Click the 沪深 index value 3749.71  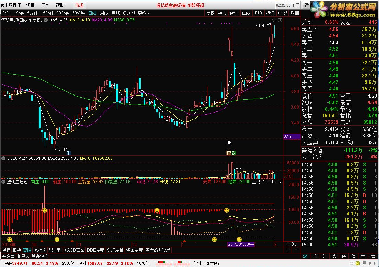coord(20,263)
